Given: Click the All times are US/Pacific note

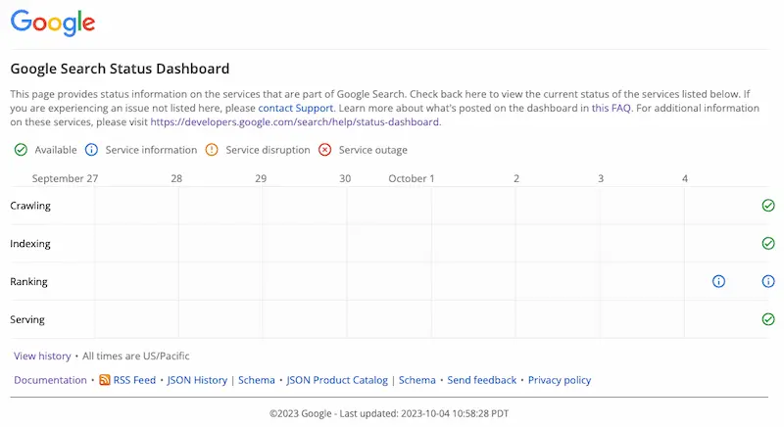Looking at the screenshot, I should (x=136, y=356).
